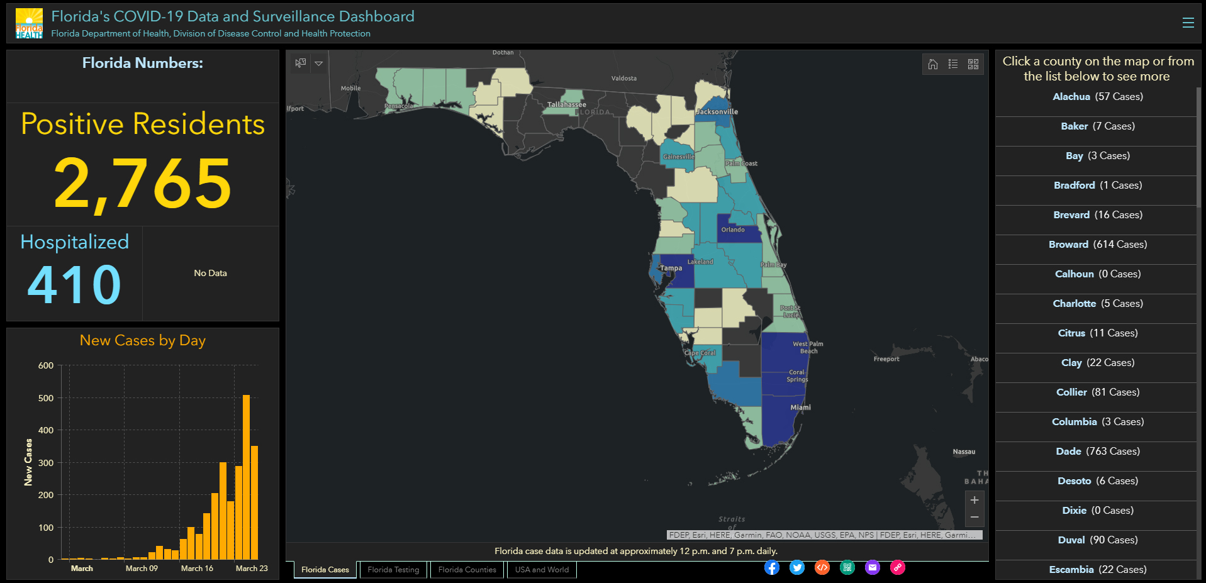Switch to USA and World tab
The height and width of the screenshot is (583, 1206).
point(542,570)
